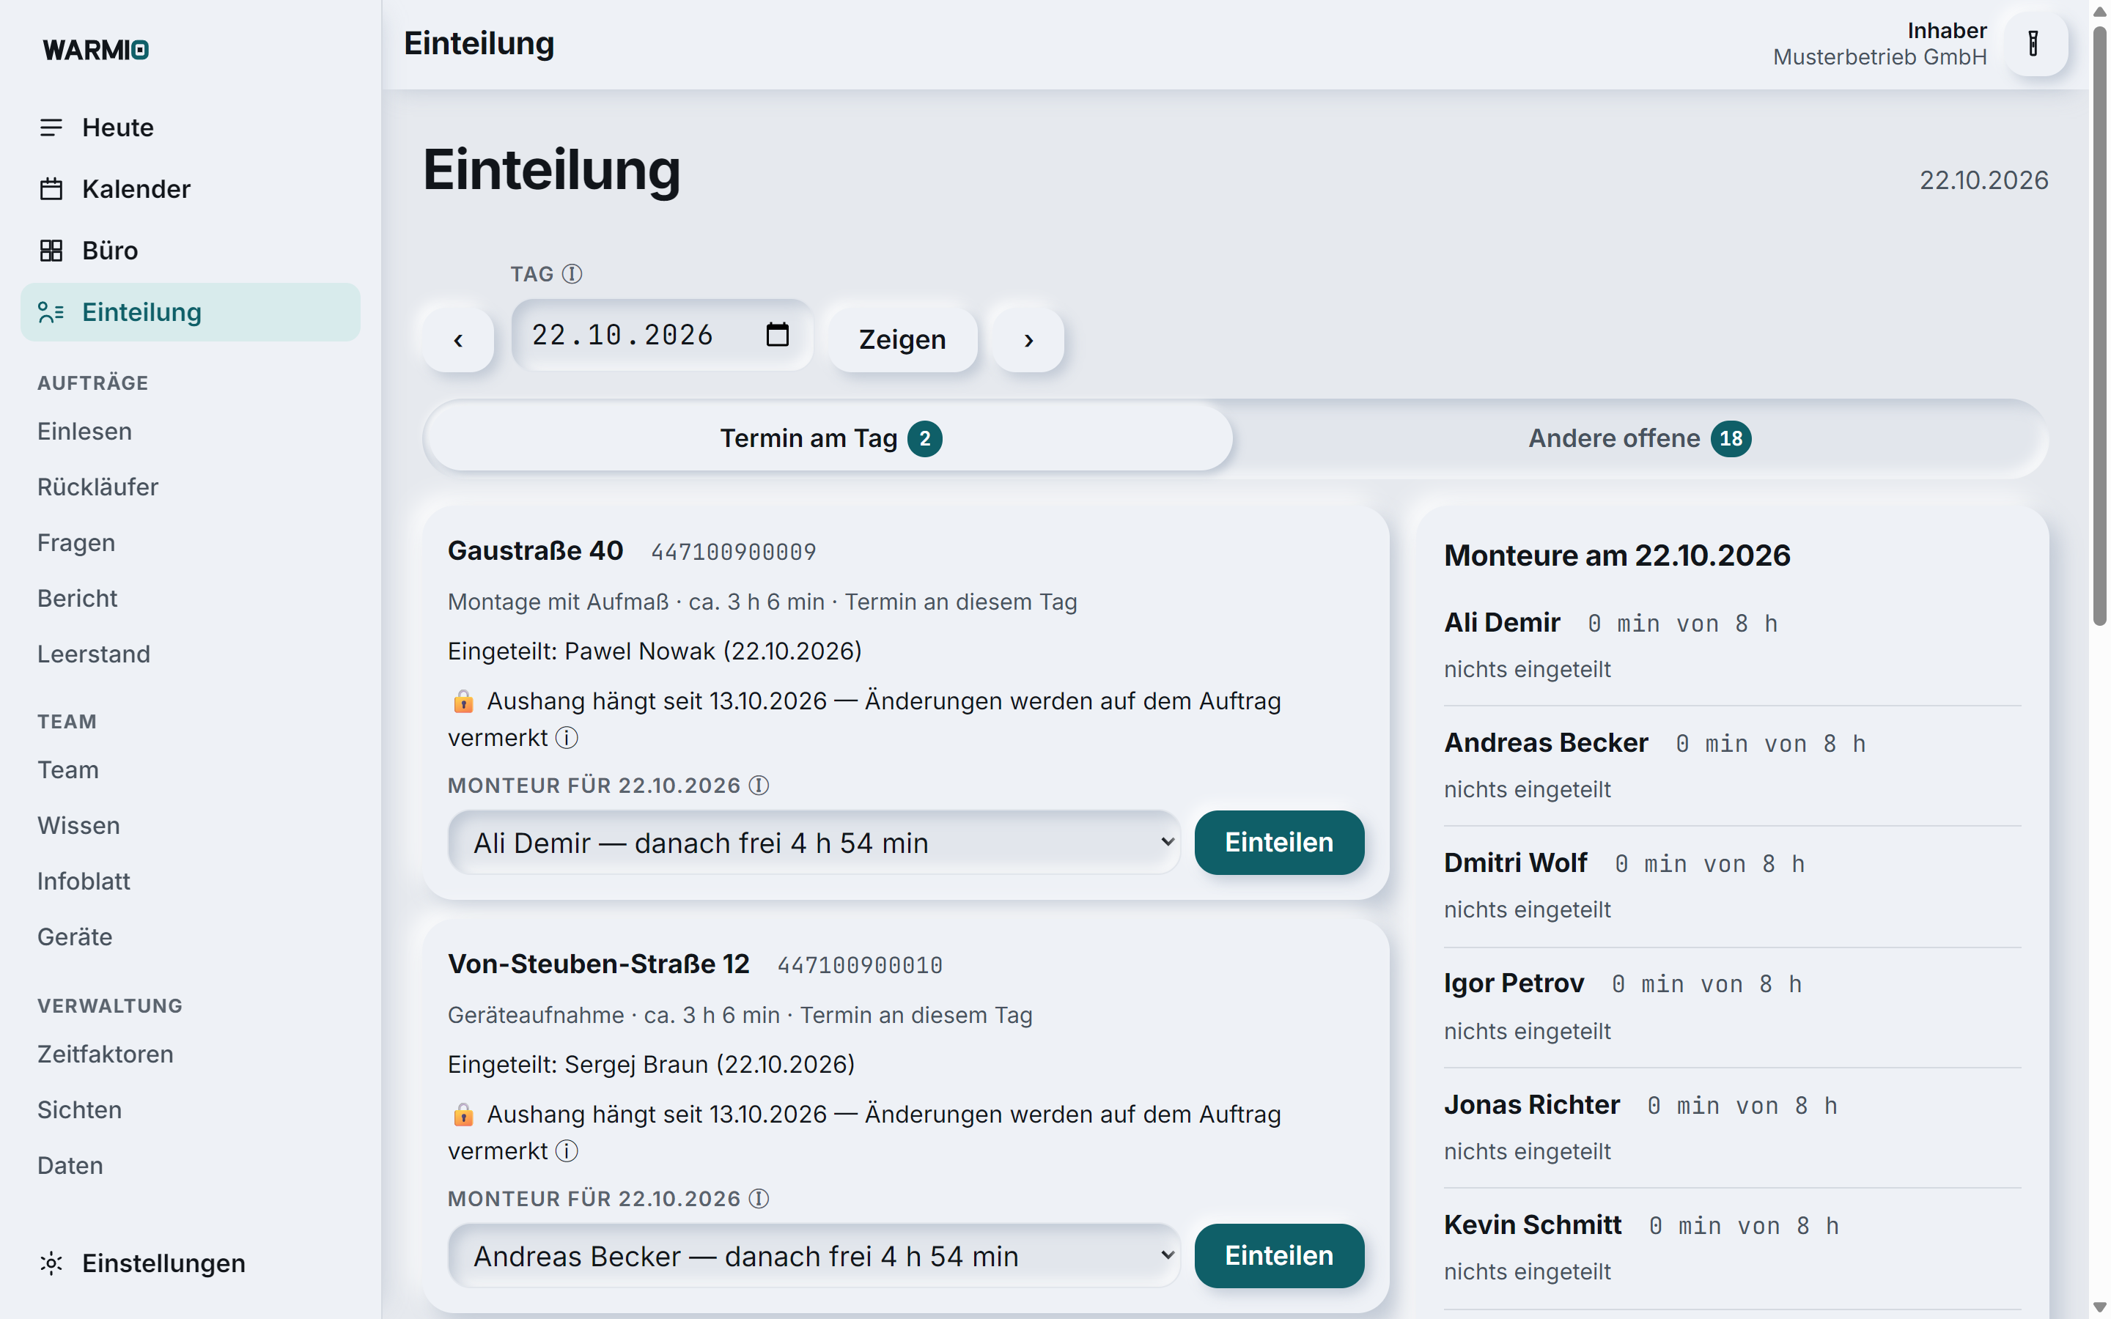Click the Einteilung person-list icon
Viewport: 2111px width, 1319px height.
(51, 311)
